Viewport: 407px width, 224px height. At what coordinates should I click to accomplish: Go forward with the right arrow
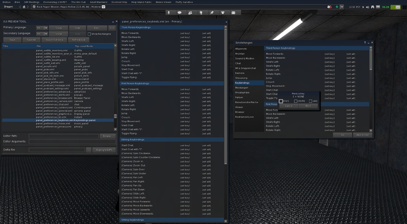point(28,7)
